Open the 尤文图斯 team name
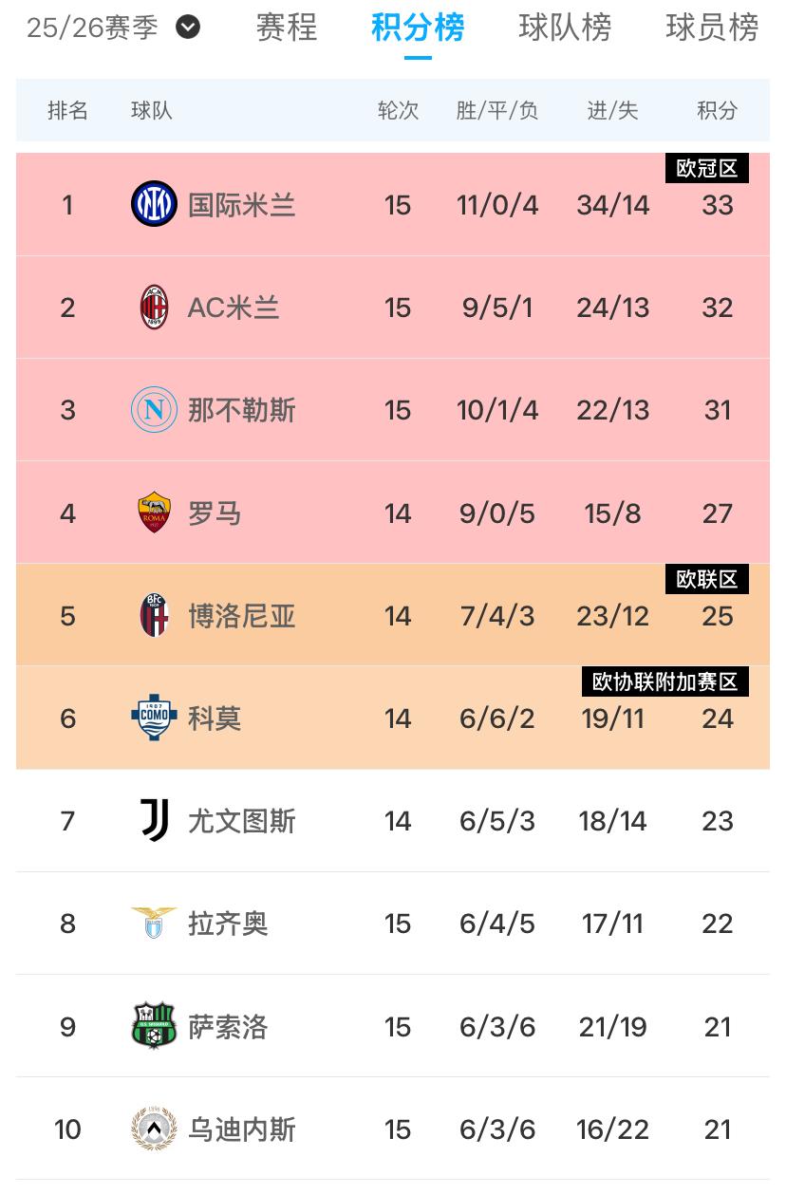The image size is (786, 1194). pyautogui.click(x=242, y=820)
